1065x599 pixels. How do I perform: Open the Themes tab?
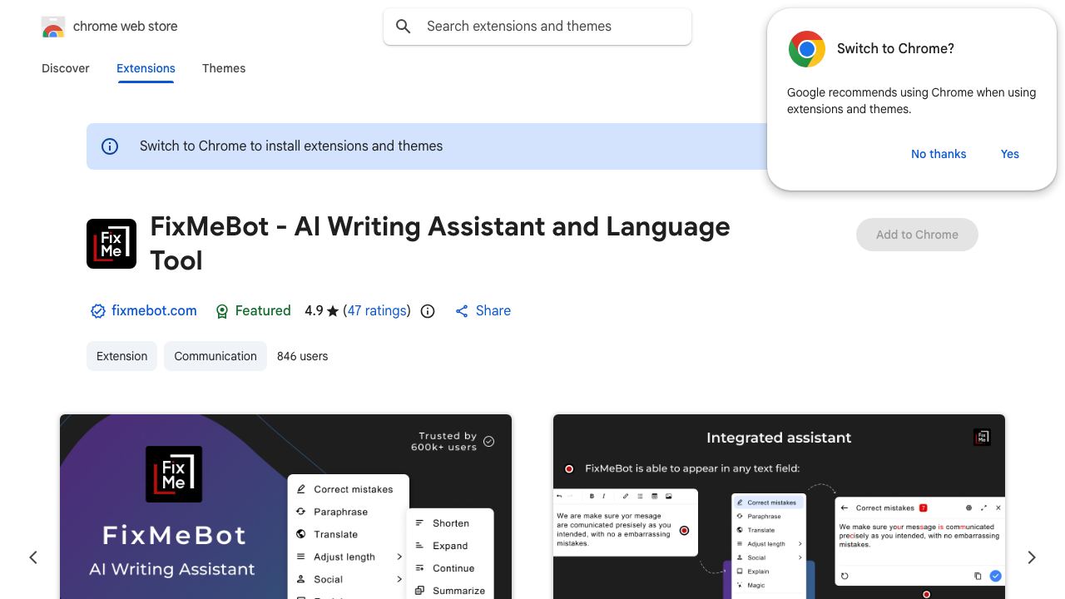224,68
